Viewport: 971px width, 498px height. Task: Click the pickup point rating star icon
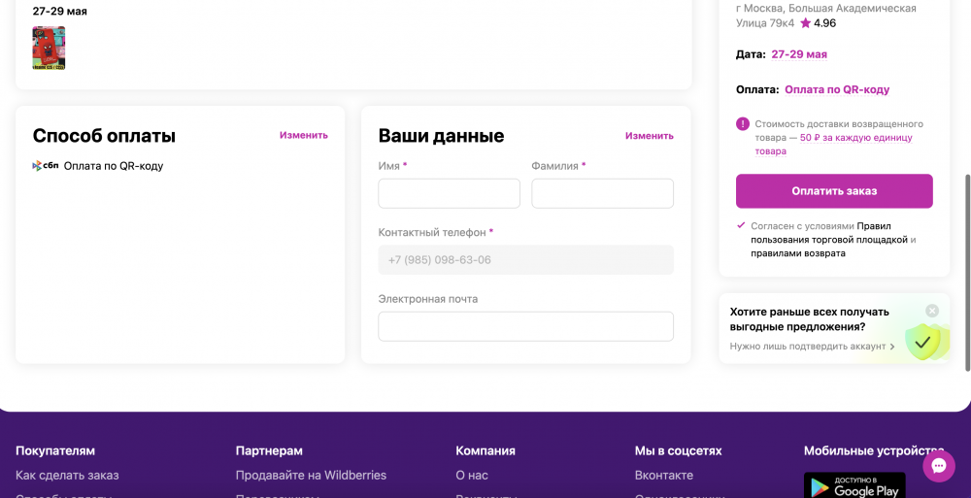pos(805,23)
